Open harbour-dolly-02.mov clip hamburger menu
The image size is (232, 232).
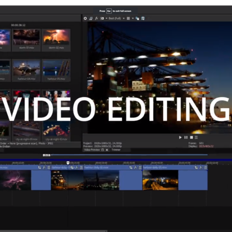(140, 168)
